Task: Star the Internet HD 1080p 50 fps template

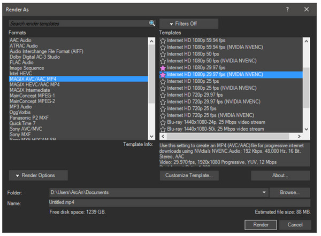Action: 163,54
